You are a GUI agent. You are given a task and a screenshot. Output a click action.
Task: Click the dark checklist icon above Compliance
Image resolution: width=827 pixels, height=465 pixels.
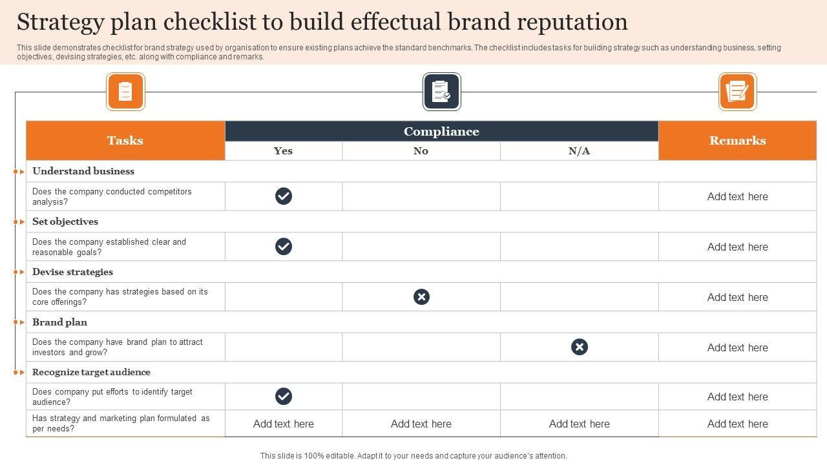441,92
